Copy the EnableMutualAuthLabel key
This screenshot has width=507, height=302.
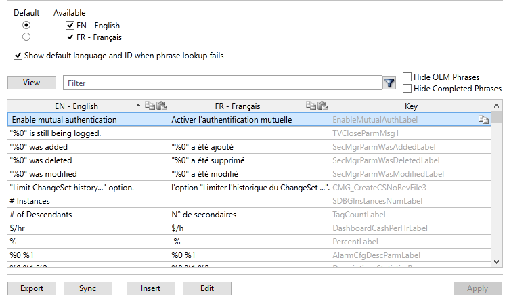point(483,120)
